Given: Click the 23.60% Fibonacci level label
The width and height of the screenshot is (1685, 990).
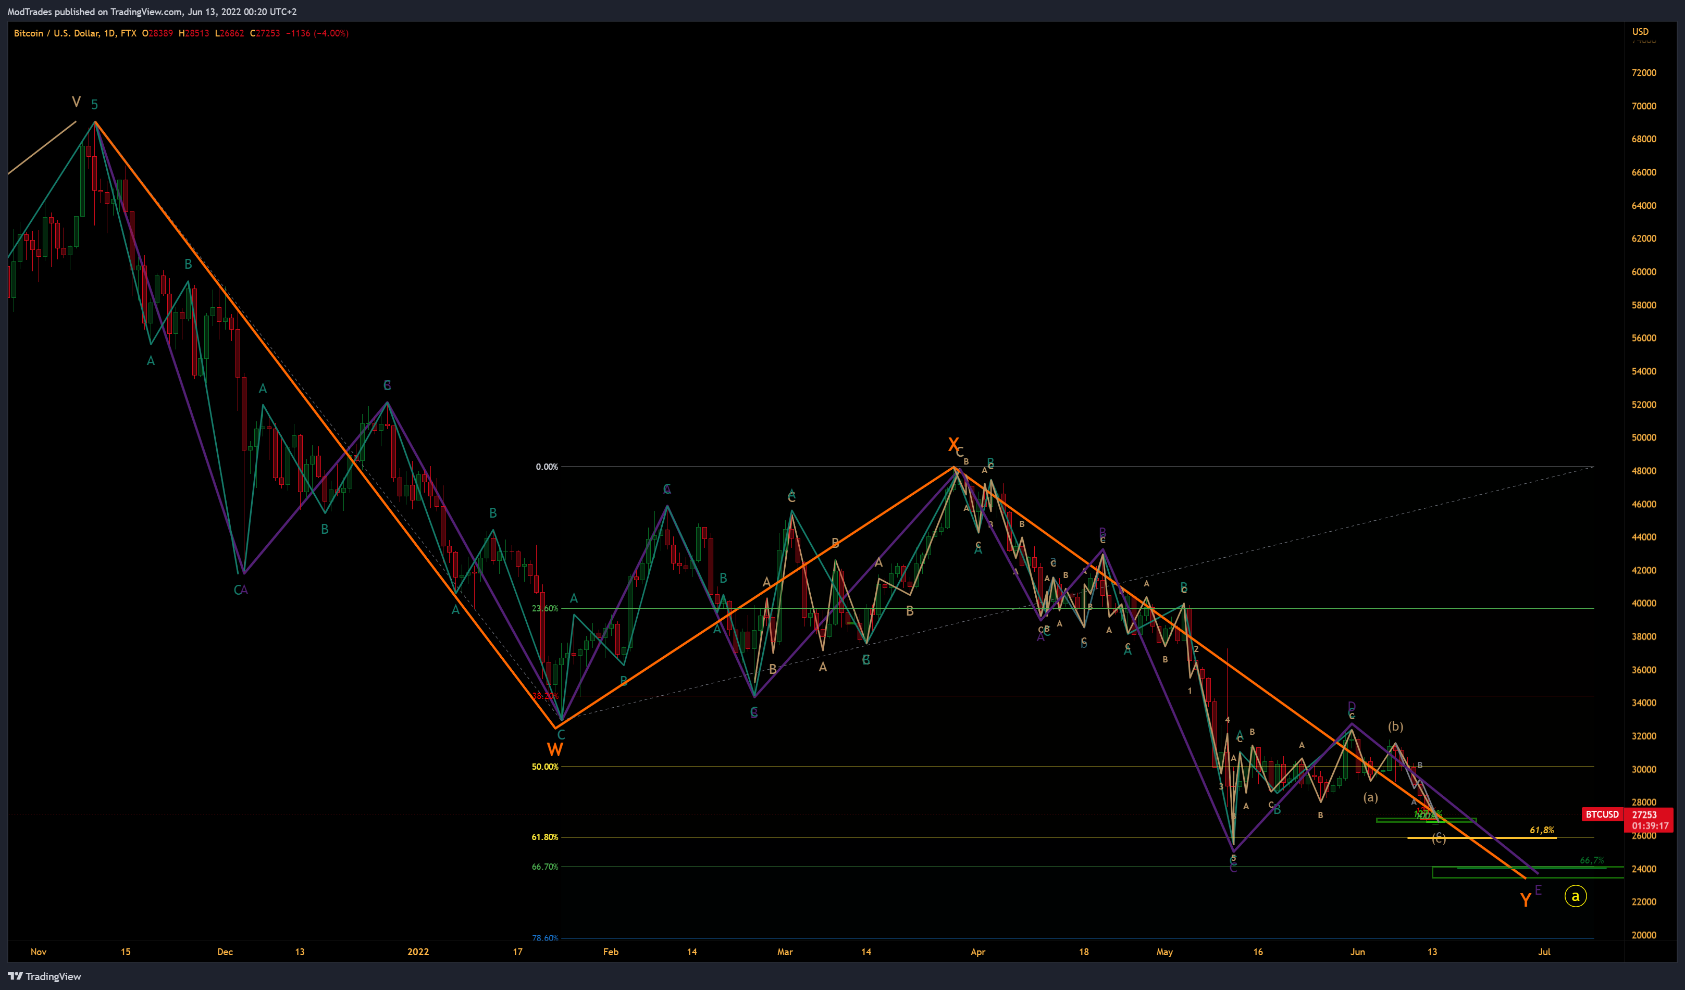Looking at the screenshot, I should tap(545, 608).
